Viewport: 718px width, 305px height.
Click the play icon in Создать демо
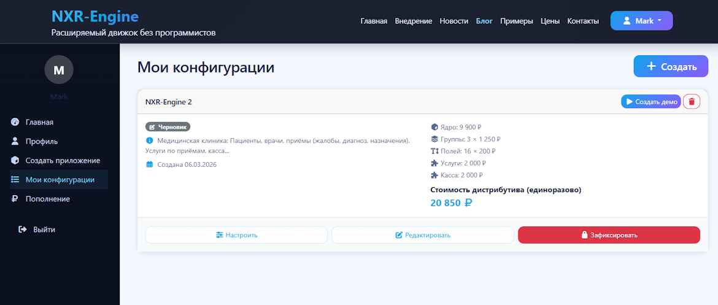(629, 102)
